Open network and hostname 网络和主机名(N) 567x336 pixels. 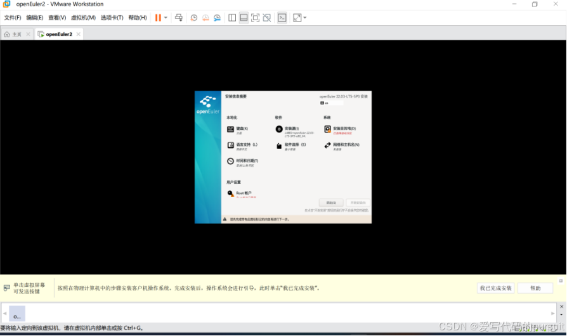(342, 146)
